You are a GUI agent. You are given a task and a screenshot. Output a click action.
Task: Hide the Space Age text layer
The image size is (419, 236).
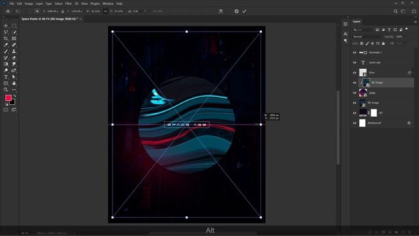[x=355, y=63]
